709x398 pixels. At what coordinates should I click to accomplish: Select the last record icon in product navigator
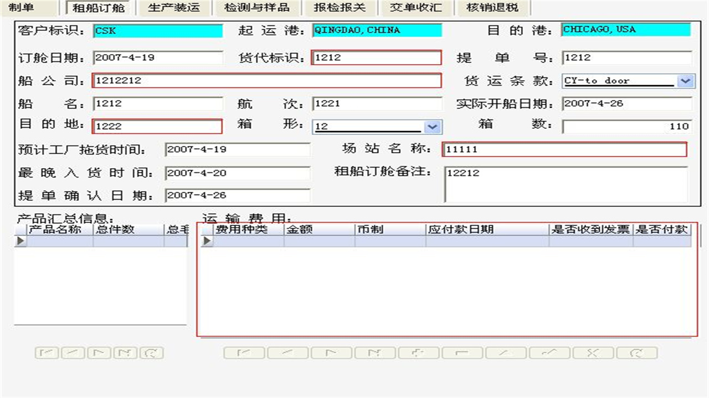[x=126, y=353]
